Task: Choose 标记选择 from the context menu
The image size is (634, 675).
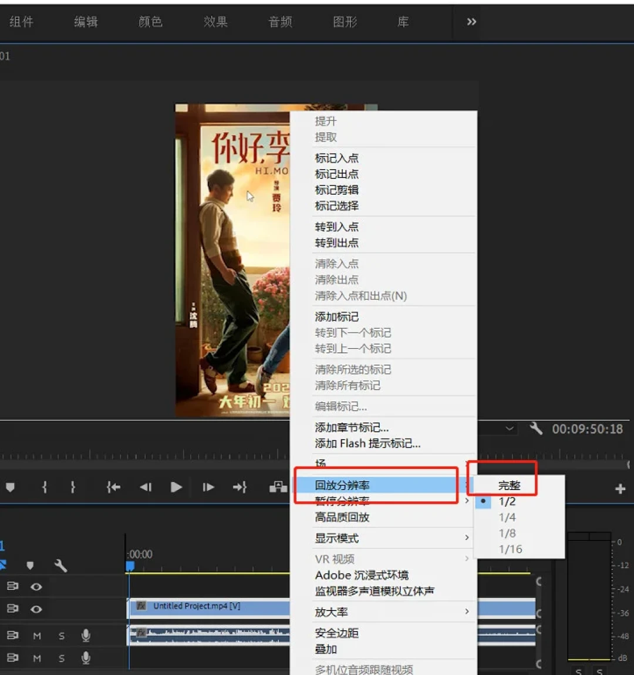Action: coord(383,206)
